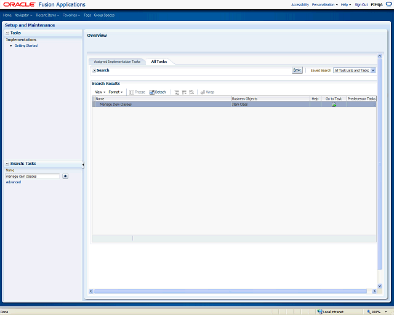This screenshot has width=394, height=315.
Task: Open the Getting Started link
Action: (x=26, y=46)
